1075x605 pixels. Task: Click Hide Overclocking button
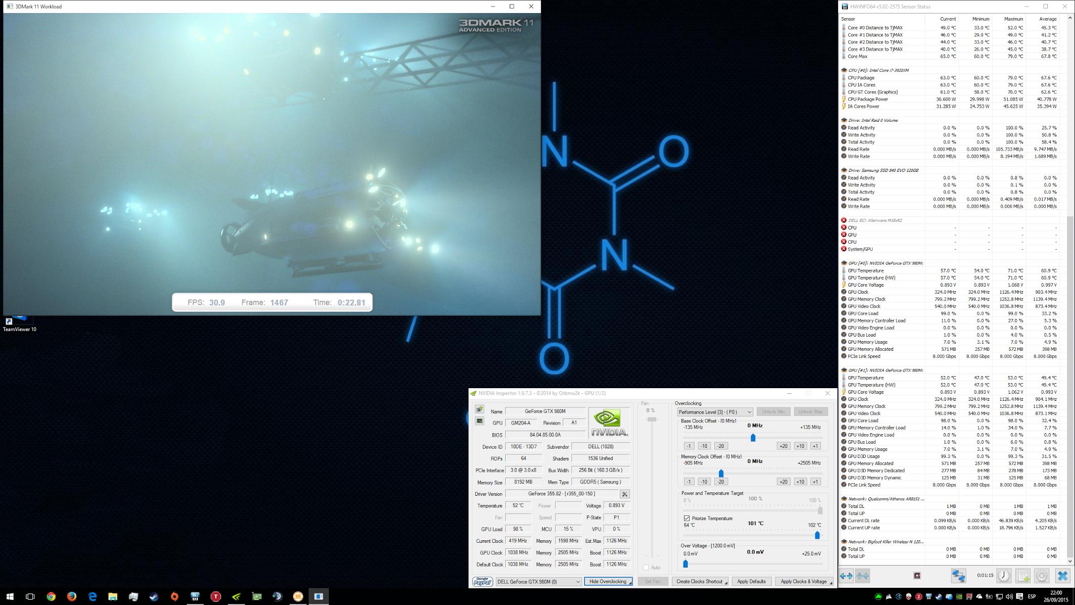(x=608, y=582)
